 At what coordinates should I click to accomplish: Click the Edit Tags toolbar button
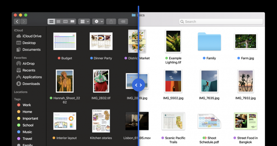[x=123, y=22]
